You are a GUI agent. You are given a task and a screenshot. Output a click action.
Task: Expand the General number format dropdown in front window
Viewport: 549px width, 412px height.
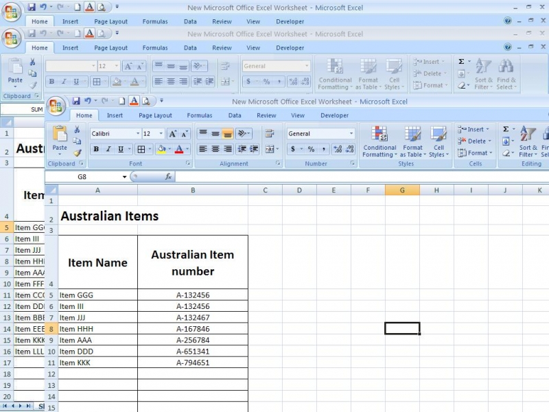pyautogui.click(x=351, y=134)
